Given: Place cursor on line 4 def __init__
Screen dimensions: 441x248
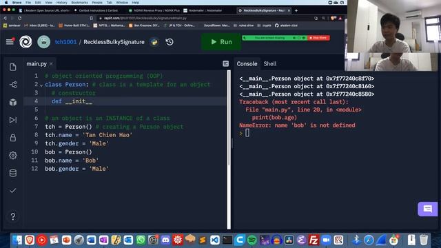Looking at the screenshot, I should tap(72, 101).
